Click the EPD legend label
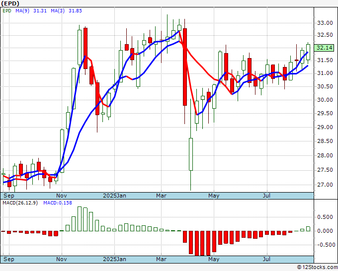The width and height of the screenshot is (338, 271). (x=7, y=11)
